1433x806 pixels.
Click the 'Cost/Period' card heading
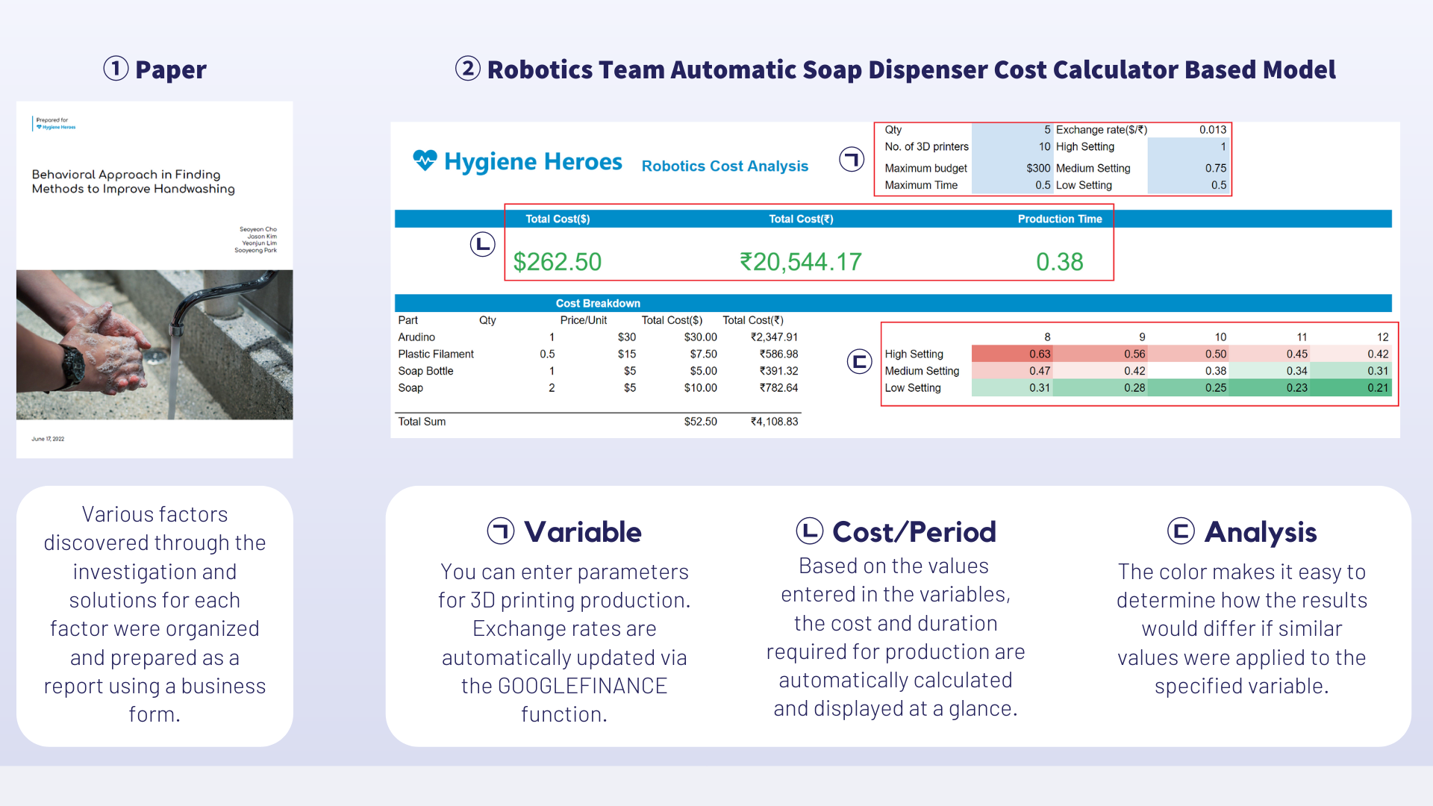[x=914, y=532]
